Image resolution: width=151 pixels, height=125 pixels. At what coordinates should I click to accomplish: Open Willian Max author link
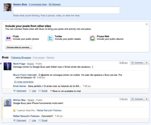click(19, 100)
